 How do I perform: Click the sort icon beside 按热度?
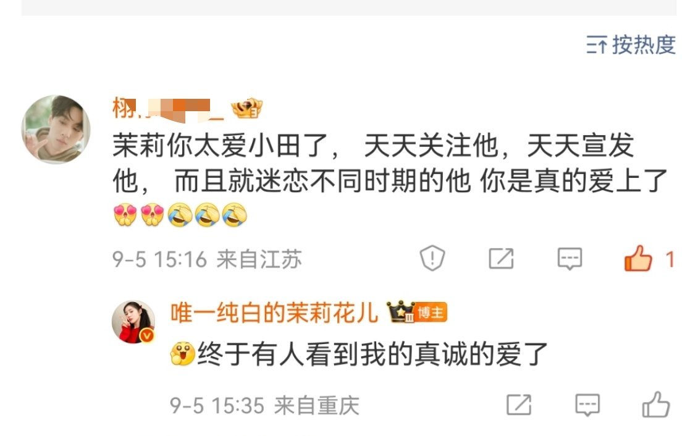click(597, 45)
